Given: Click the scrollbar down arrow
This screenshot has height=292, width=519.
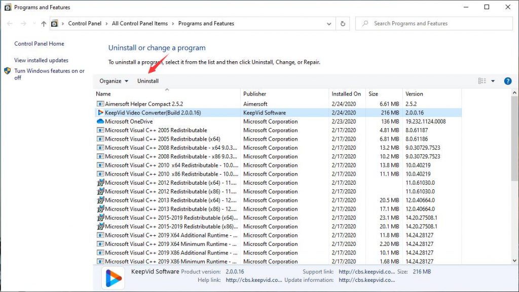Looking at the screenshot, I should pyautogui.click(x=514, y=261).
